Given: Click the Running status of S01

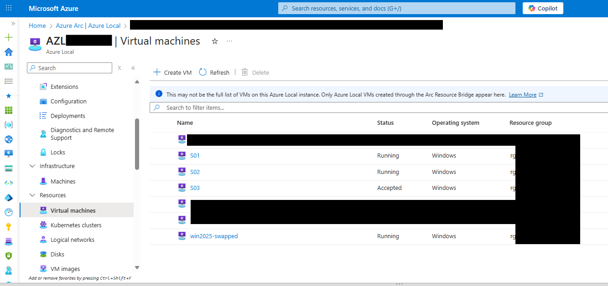Looking at the screenshot, I should [x=388, y=156].
